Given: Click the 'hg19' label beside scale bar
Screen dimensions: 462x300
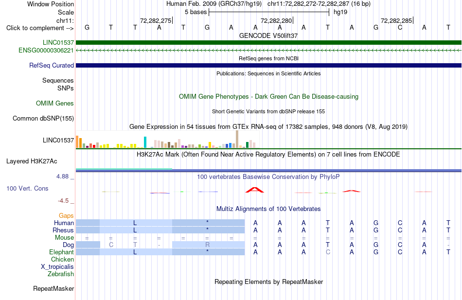Looking at the screenshot, I should (x=340, y=12).
